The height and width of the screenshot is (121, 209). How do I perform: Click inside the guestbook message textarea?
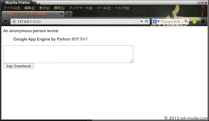(68, 54)
